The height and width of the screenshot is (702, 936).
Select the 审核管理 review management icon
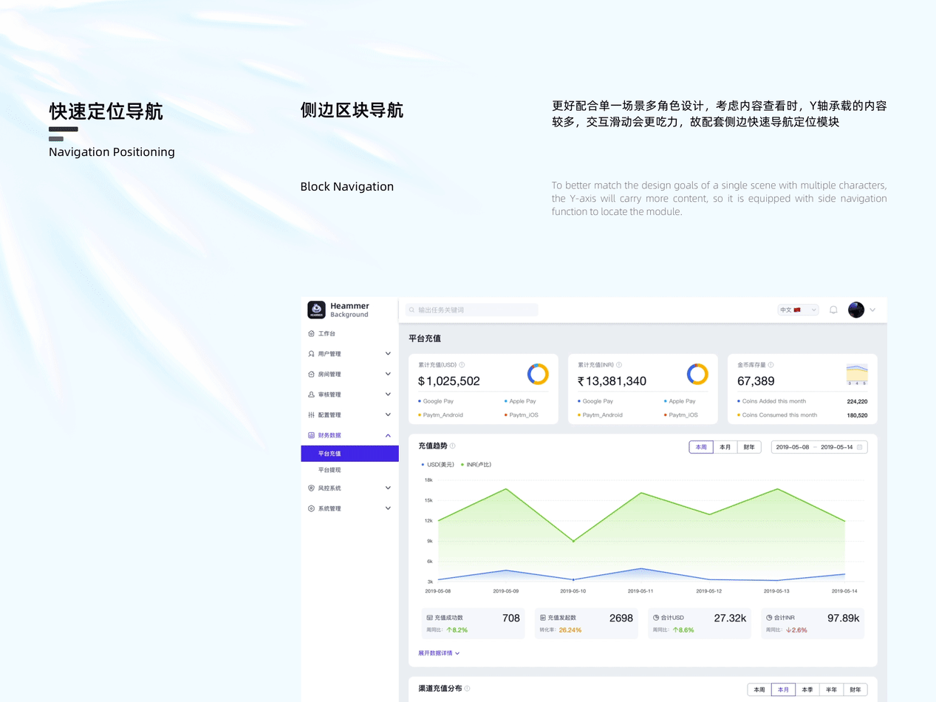(x=311, y=395)
